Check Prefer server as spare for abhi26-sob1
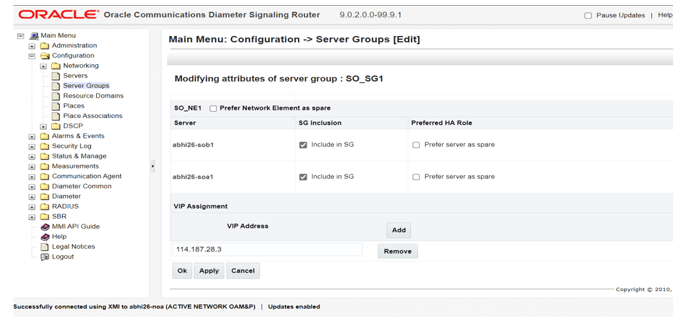The image size is (691, 320). (416, 145)
